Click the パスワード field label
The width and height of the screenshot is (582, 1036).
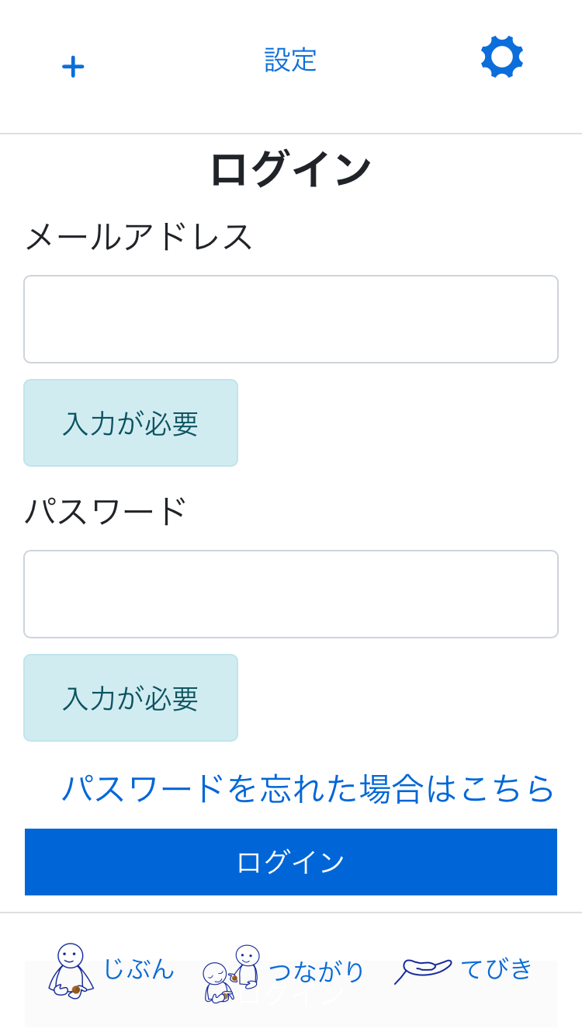coord(106,511)
